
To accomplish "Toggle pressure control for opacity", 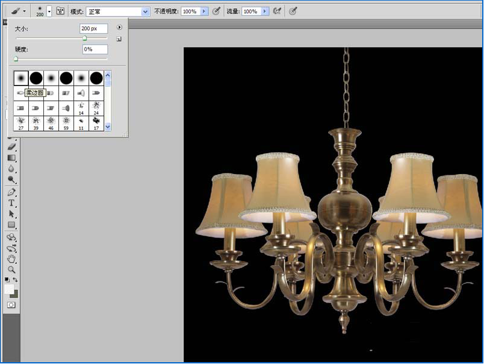I will point(216,11).
